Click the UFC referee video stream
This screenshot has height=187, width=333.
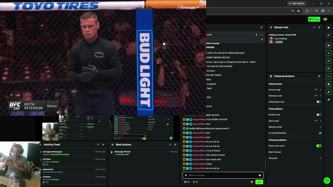(x=103, y=58)
